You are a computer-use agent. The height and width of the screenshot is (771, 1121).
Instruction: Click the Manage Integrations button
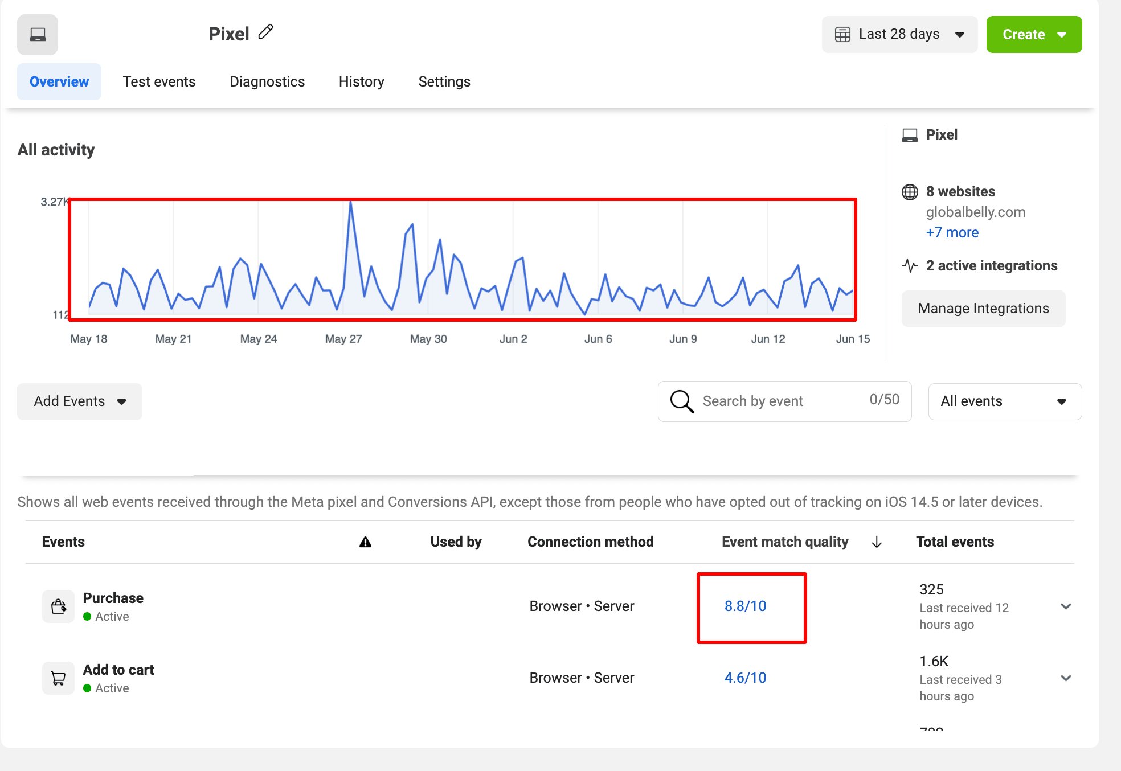[983, 308]
